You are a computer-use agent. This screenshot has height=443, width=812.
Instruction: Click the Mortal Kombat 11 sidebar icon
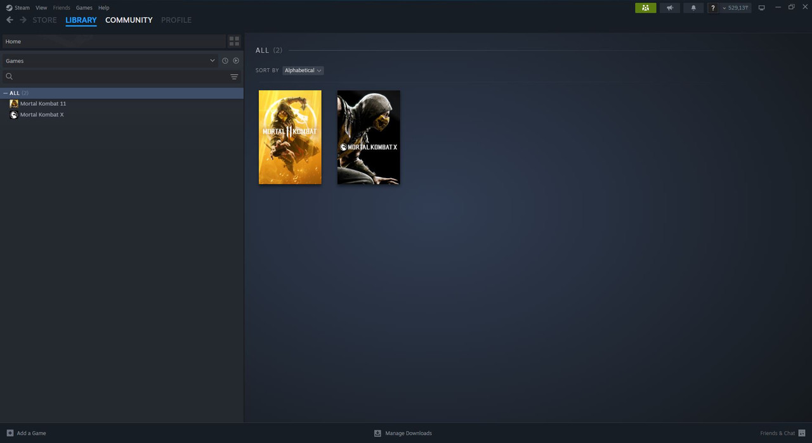point(14,103)
